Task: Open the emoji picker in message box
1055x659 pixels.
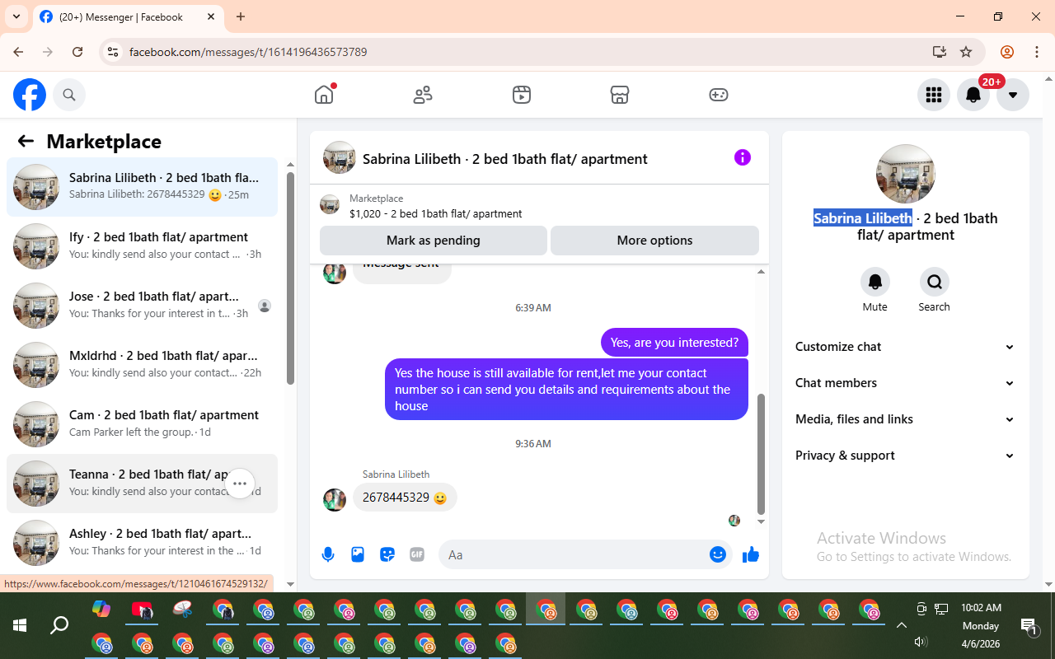Action: point(718,554)
